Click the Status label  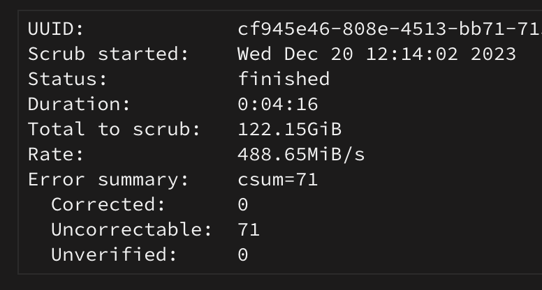coord(68,79)
